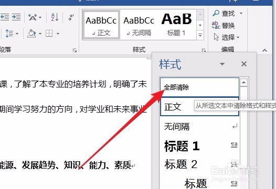Select 正文 in the styles pane list
Screen dimensions: 276x189
point(199,107)
